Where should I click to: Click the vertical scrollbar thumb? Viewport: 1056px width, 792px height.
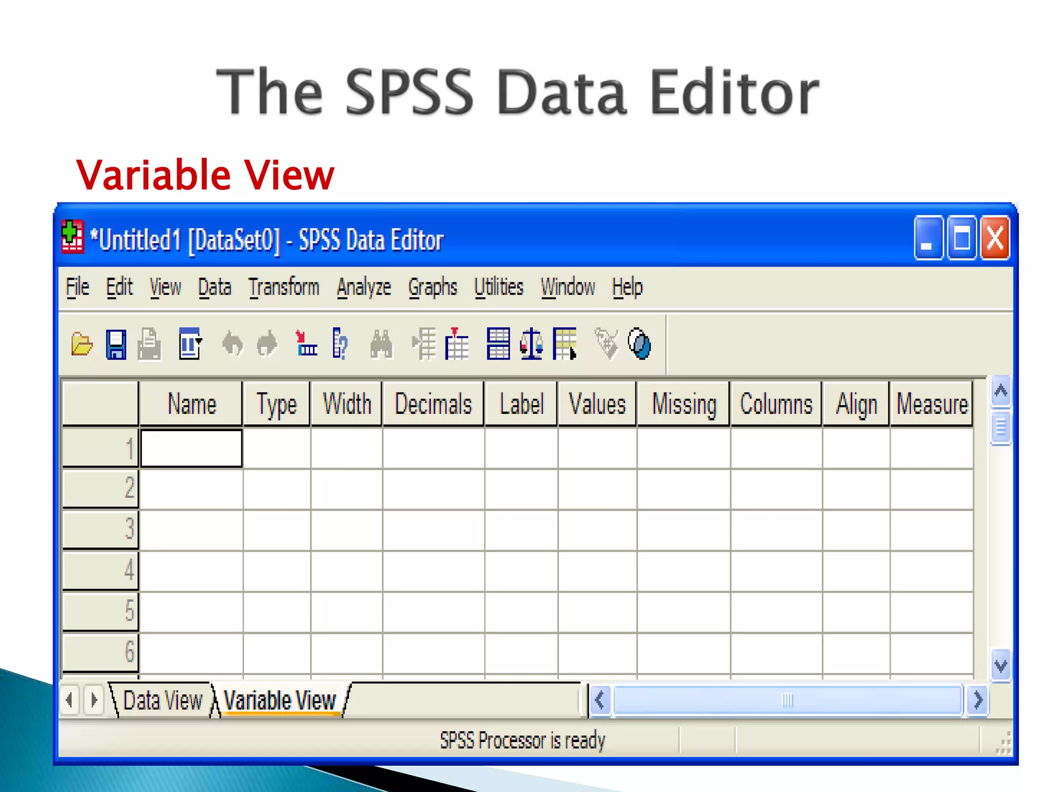point(1000,426)
